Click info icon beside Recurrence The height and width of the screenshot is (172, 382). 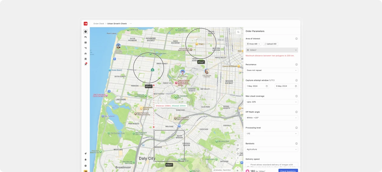296,65
